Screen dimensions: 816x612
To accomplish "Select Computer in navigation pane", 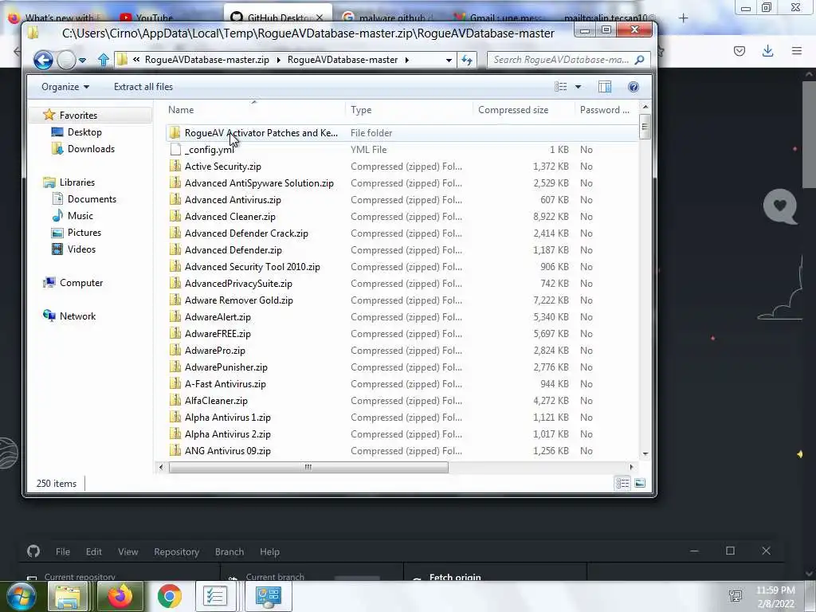I will [81, 283].
